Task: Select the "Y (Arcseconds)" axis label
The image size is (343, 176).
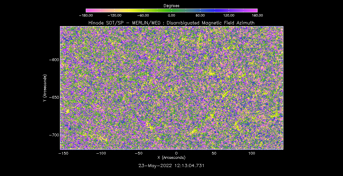Action: point(44,88)
